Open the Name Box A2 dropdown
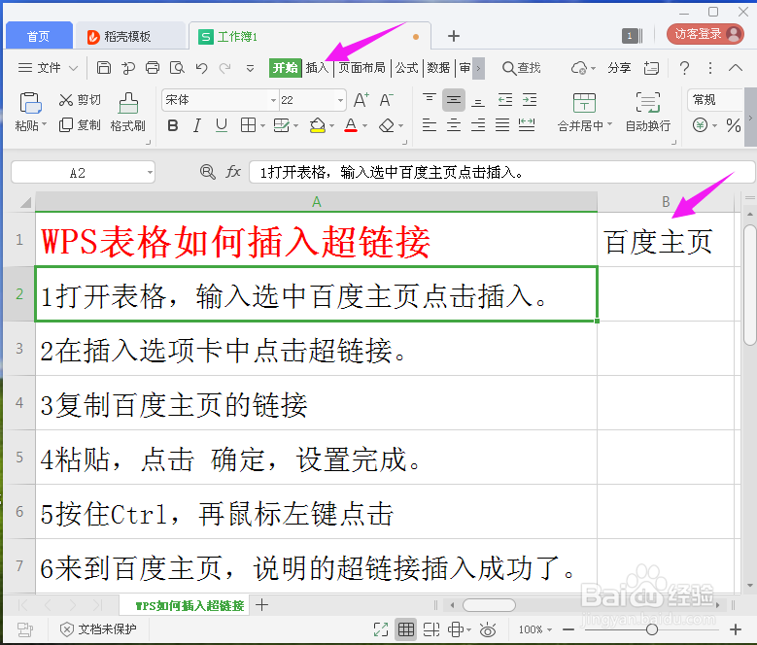The height and width of the screenshot is (645, 757). (x=151, y=172)
